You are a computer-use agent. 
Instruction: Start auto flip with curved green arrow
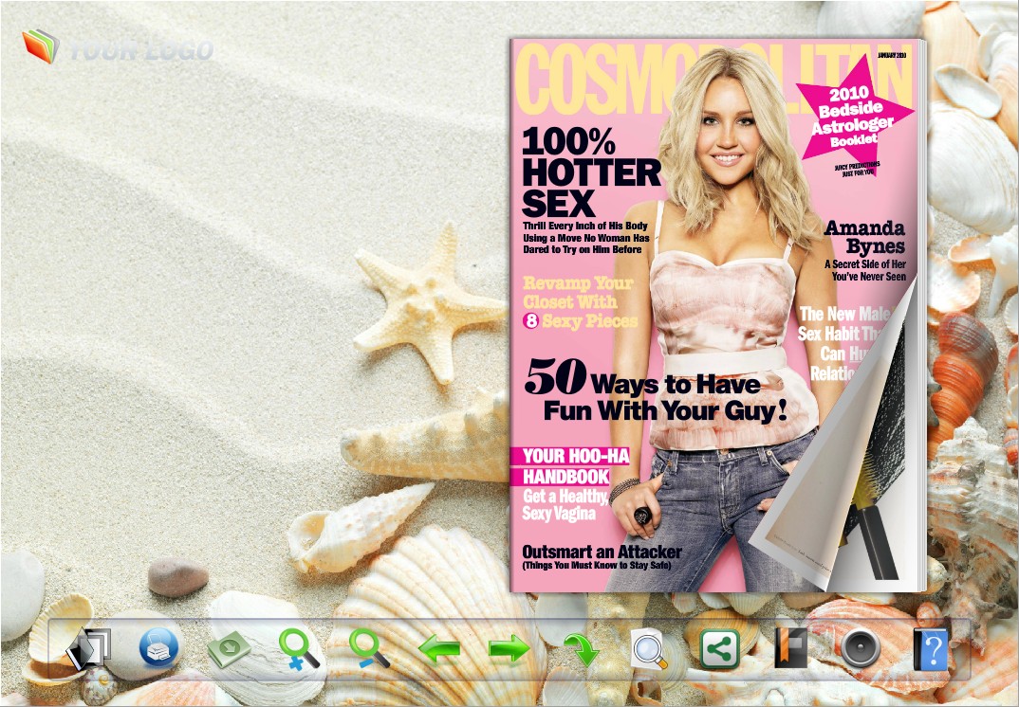coord(581,649)
